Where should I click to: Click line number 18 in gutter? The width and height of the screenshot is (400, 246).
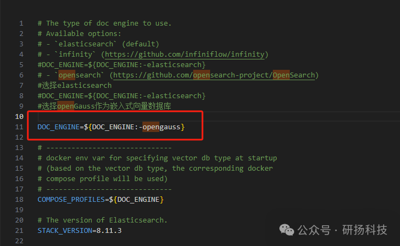tap(19, 199)
